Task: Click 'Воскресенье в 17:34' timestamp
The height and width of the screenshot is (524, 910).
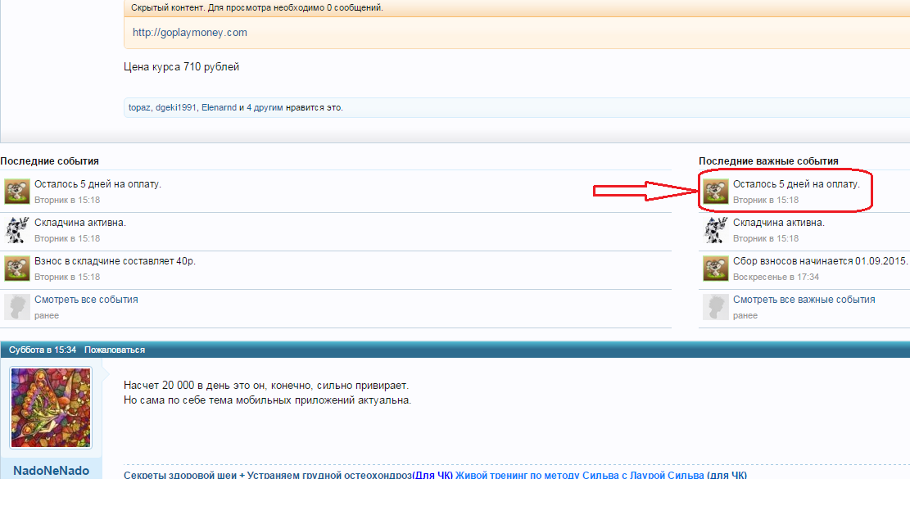Action: [776, 277]
